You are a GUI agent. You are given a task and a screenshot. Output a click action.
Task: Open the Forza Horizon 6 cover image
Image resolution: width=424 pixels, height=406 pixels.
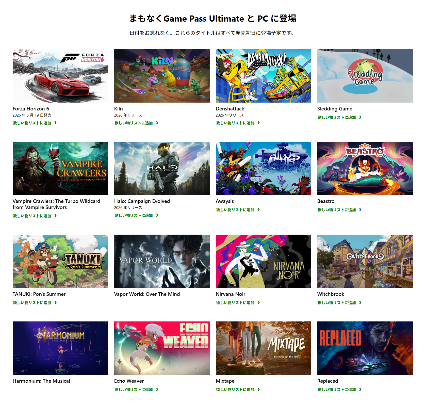(60, 76)
